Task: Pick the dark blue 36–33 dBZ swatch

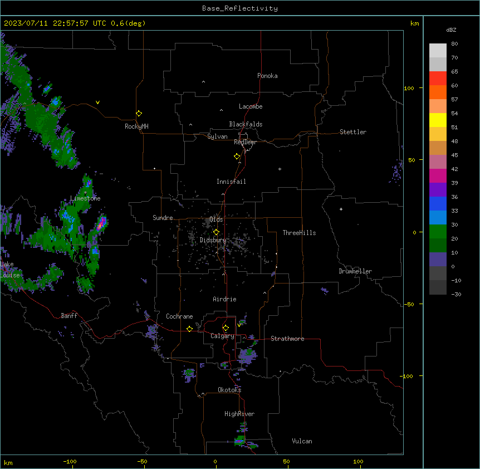Action: (x=438, y=203)
